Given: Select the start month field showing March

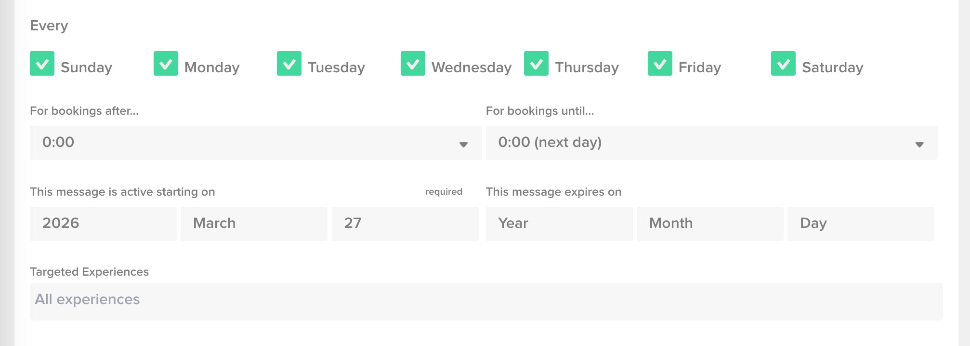Looking at the screenshot, I should tap(254, 224).
